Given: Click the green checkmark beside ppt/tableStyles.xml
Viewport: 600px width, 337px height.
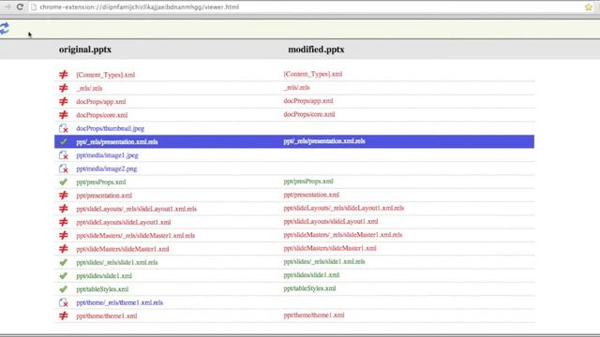Looking at the screenshot, I should [64, 289].
